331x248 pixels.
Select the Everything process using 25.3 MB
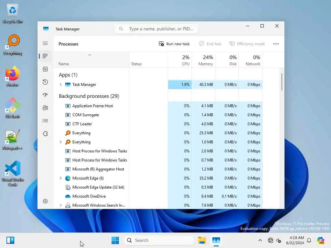coord(158,133)
